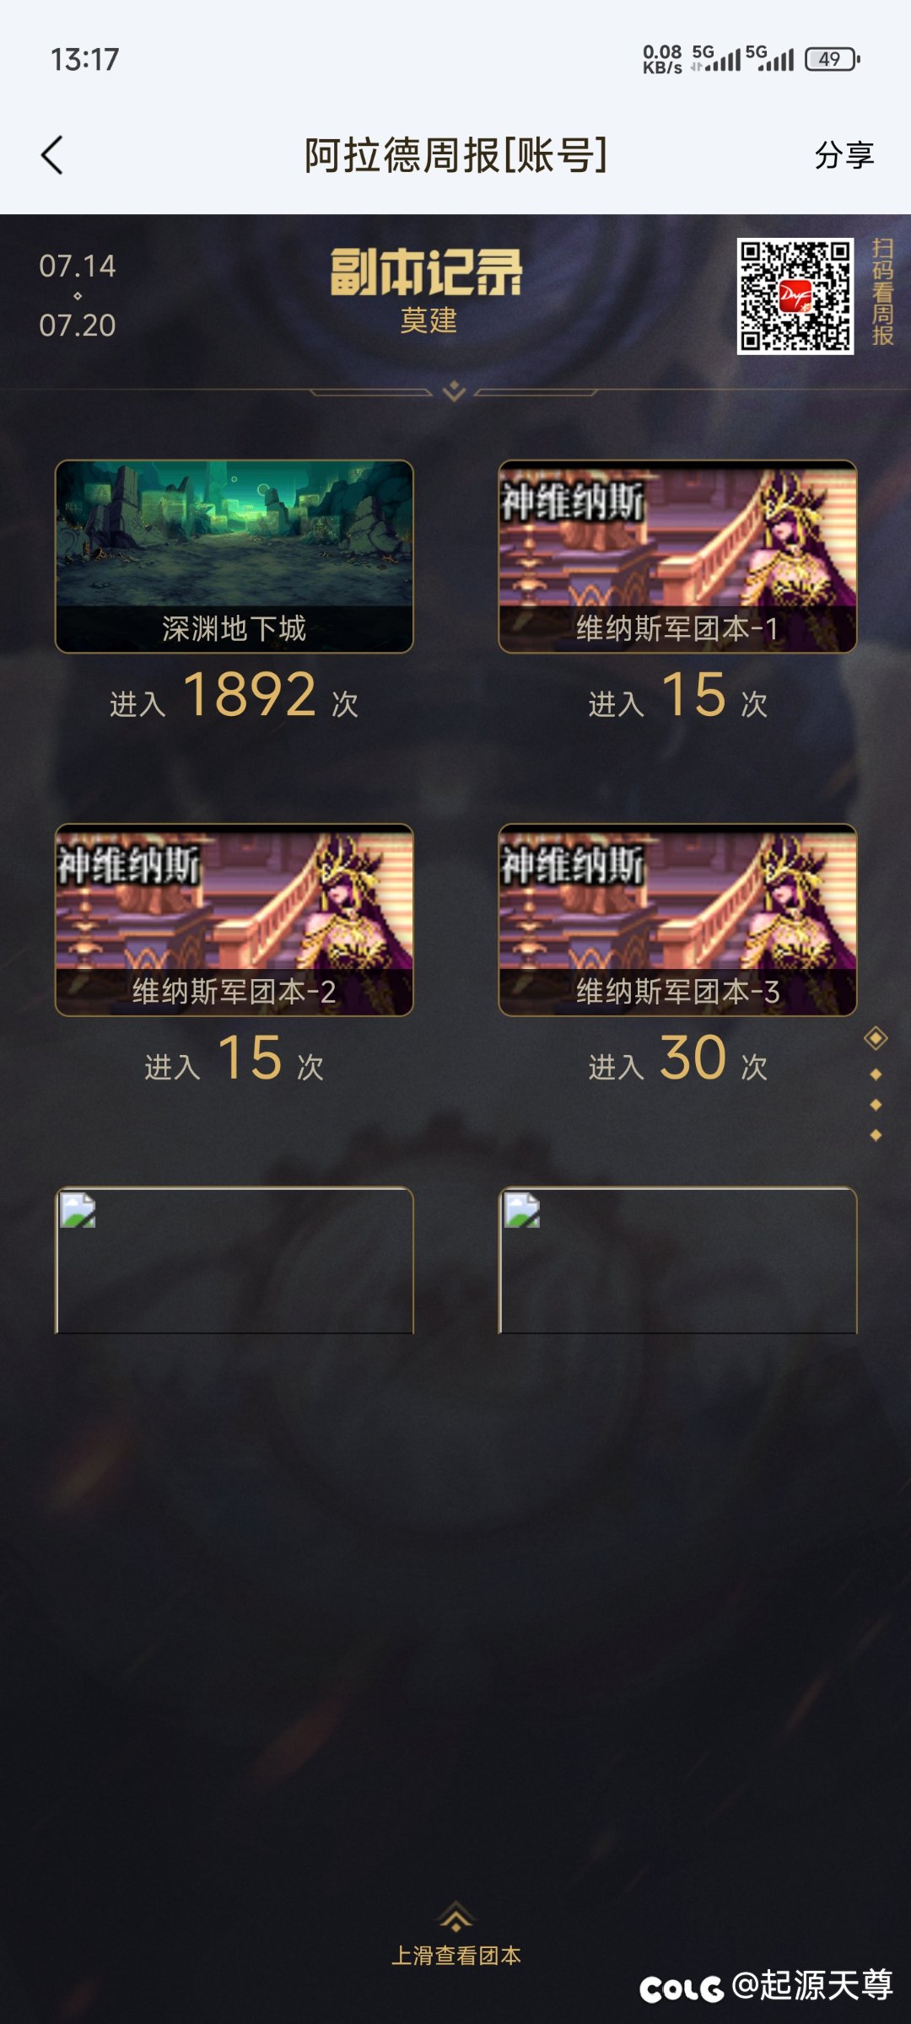The height and width of the screenshot is (2024, 911).
Task: Open the 维纳斯军团本-1 card
Action: tap(678, 557)
